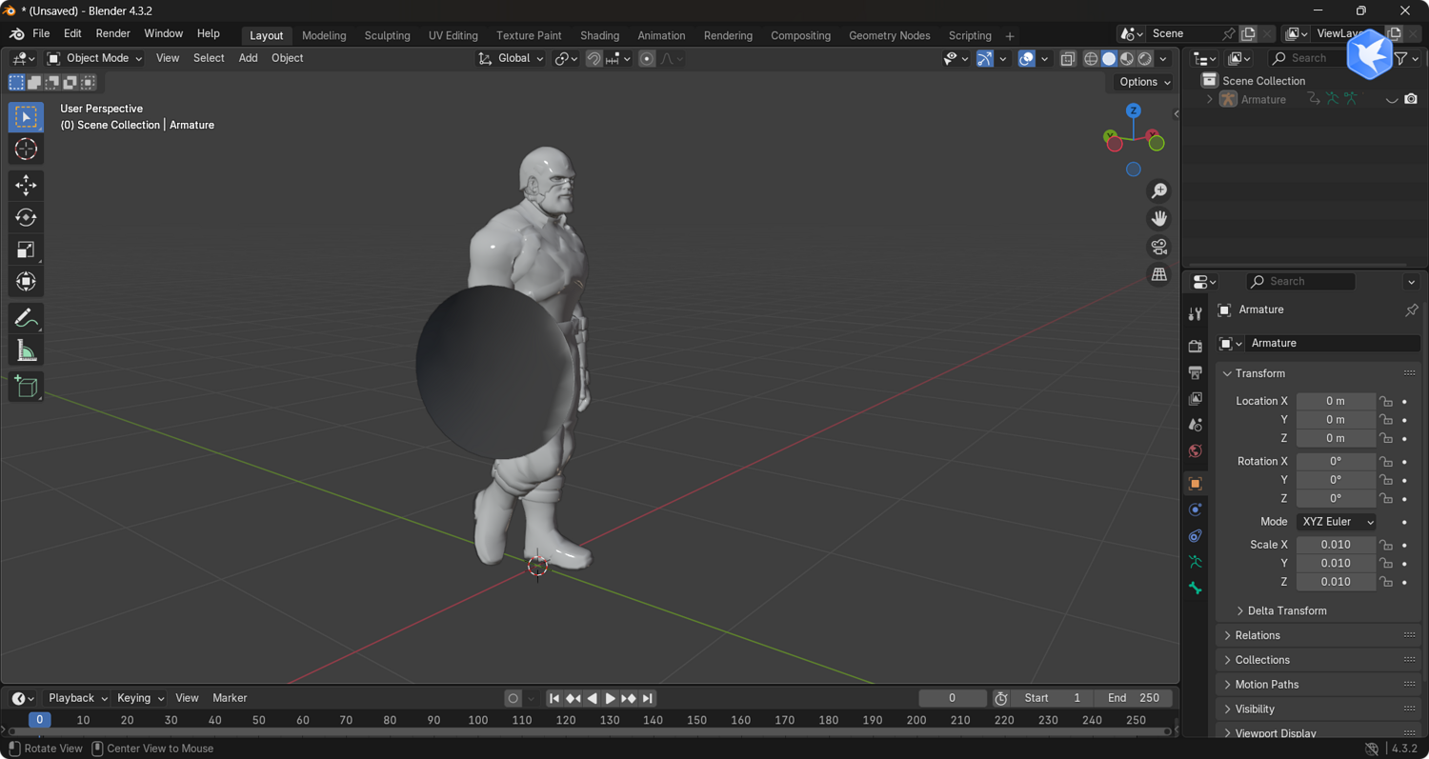The image size is (1429, 759).
Task: Click the Scale X value field
Action: (x=1336, y=545)
